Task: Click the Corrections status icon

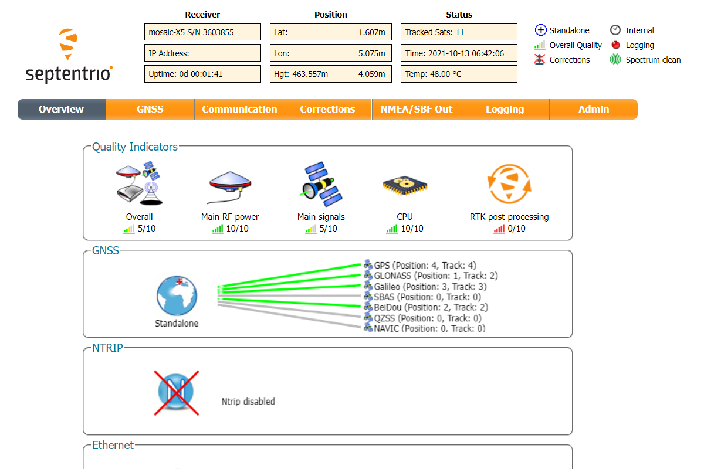Action: [x=540, y=60]
